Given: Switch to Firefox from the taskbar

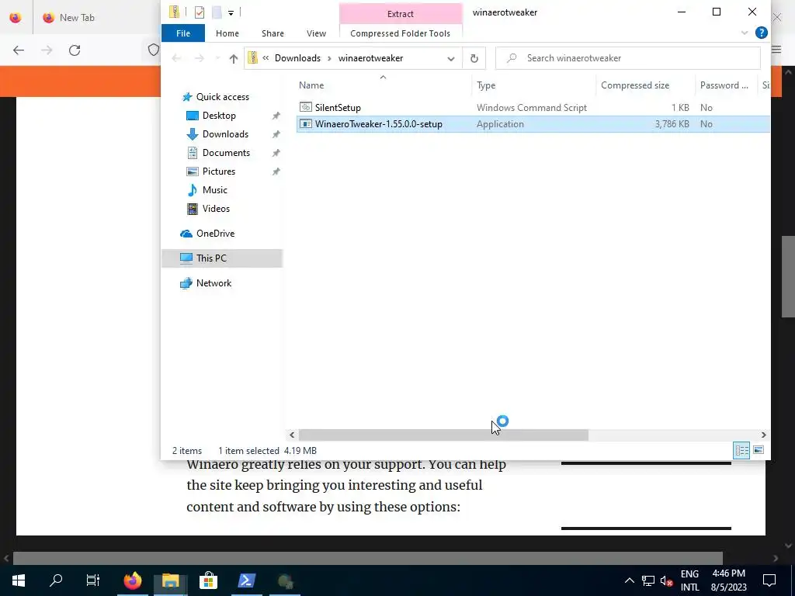Looking at the screenshot, I should coord(133,580).
